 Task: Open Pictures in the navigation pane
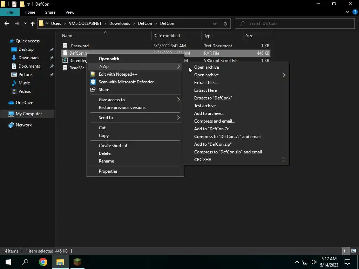coord(26,75)
